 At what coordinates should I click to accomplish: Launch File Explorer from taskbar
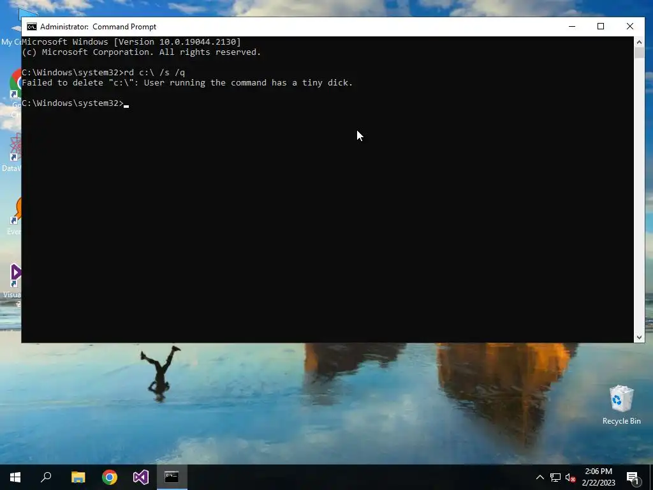78,477
